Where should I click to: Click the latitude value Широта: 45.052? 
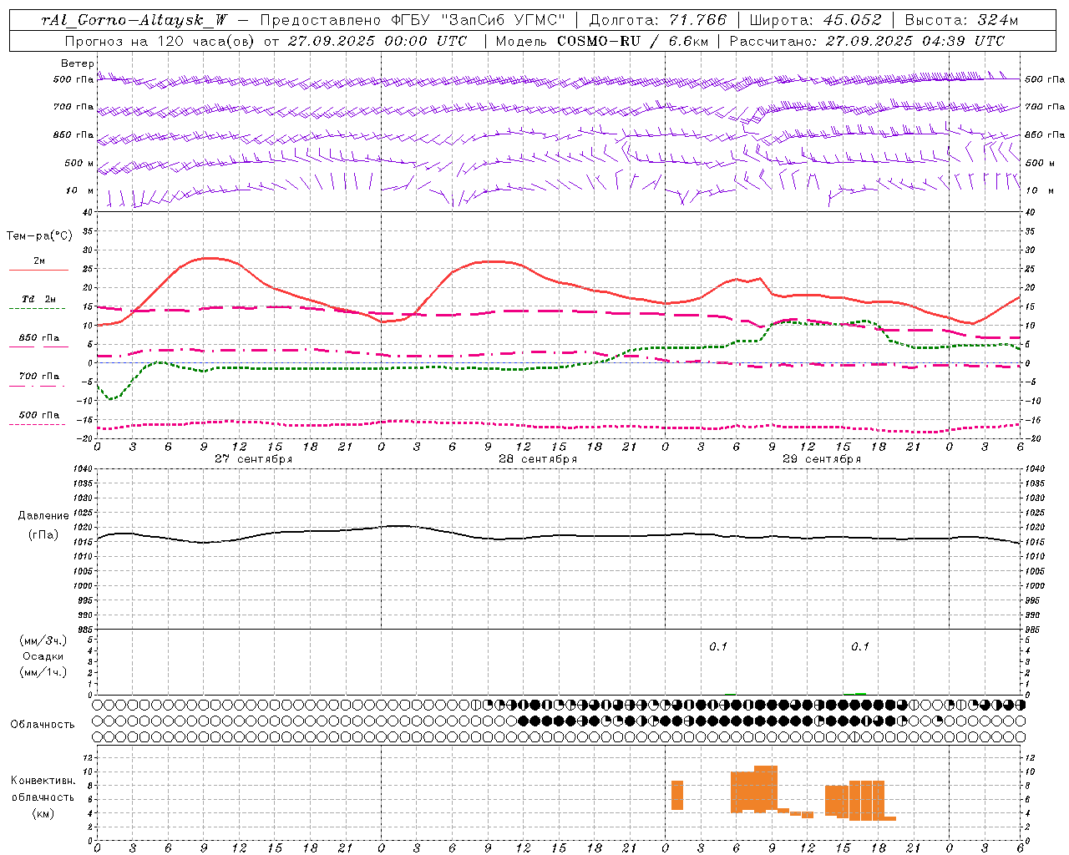pyautogui.click(x=815, y=20)
